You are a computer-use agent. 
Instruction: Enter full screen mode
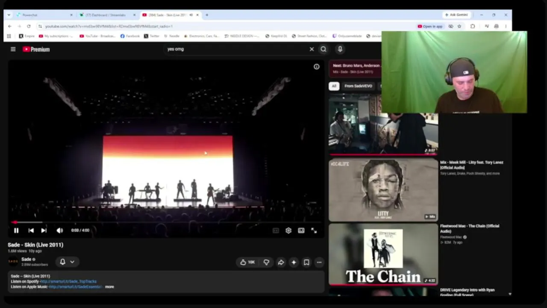click(314, 231)
